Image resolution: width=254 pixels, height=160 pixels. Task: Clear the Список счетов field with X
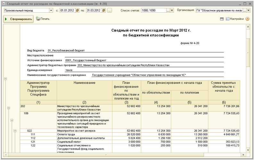[x=172, y=11]
